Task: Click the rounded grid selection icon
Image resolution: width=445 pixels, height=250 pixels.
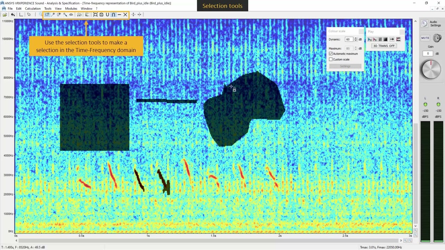Action: click(x=101, y=15)
